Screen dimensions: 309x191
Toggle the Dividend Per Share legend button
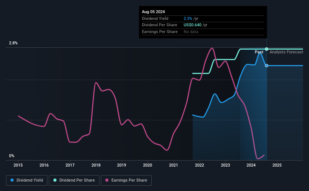point(74,180)
